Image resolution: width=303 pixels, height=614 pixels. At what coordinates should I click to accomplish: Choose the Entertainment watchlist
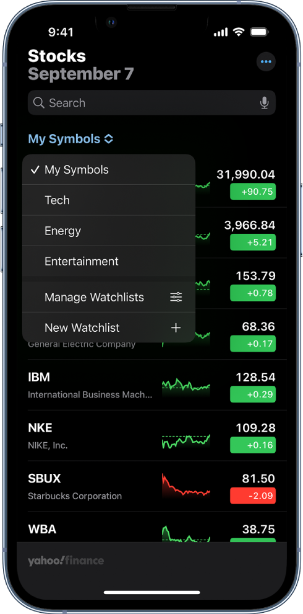[x=109, y=261]
